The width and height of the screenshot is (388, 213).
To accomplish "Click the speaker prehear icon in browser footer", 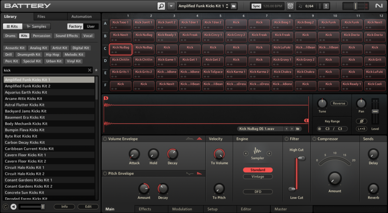I will (14, 207).
